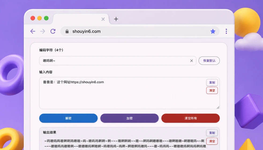Click the yellow minimize window button

click(39, 18)
